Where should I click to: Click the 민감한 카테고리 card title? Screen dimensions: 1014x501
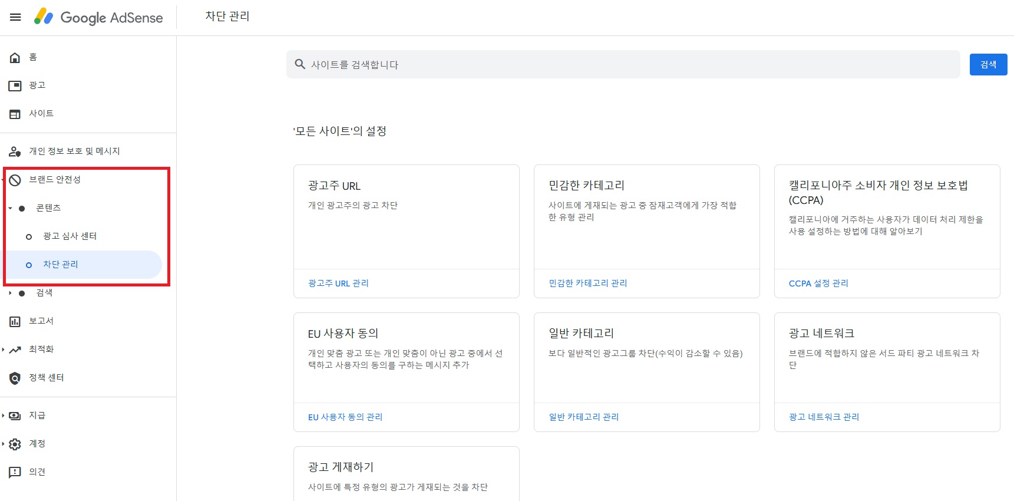point(586,186)
